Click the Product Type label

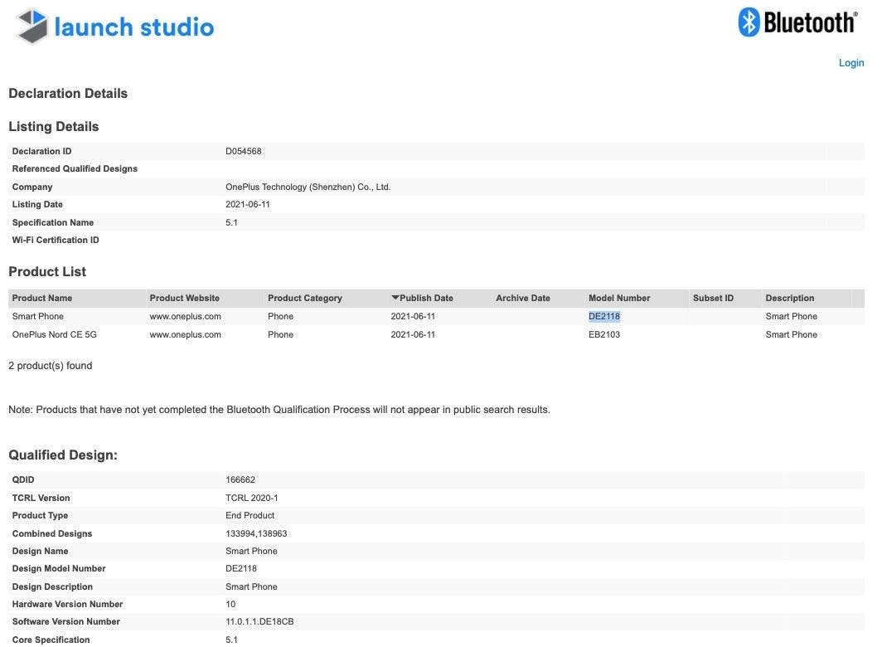click(40, 515)
